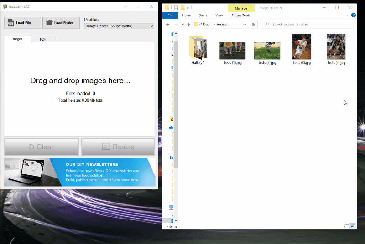
Task: Switch to the PDF tab
Action: 43,39
